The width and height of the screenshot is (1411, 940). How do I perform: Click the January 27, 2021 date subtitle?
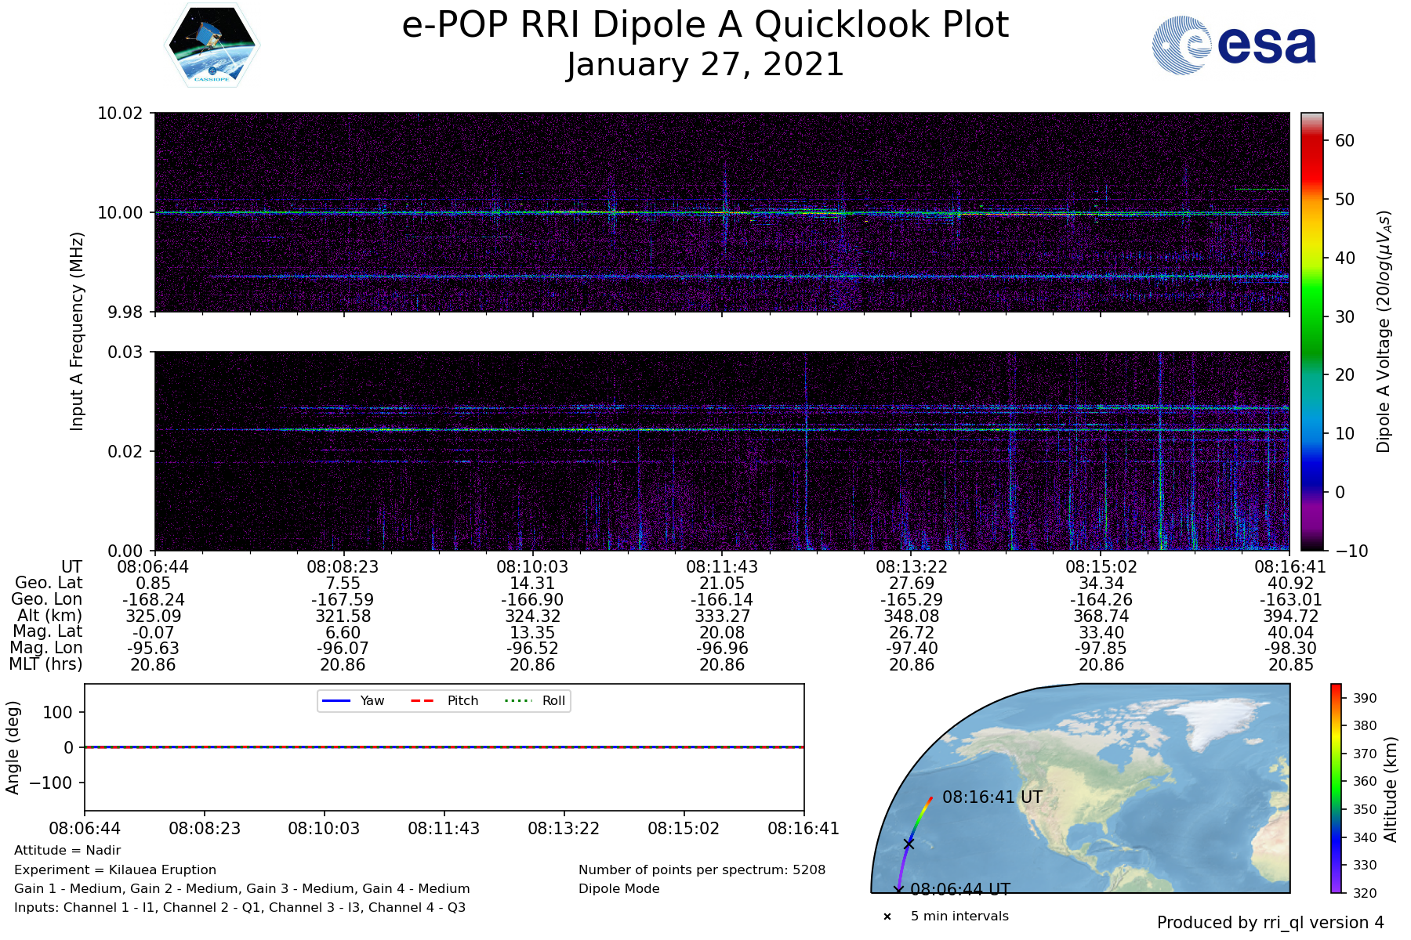pos(705,64)
